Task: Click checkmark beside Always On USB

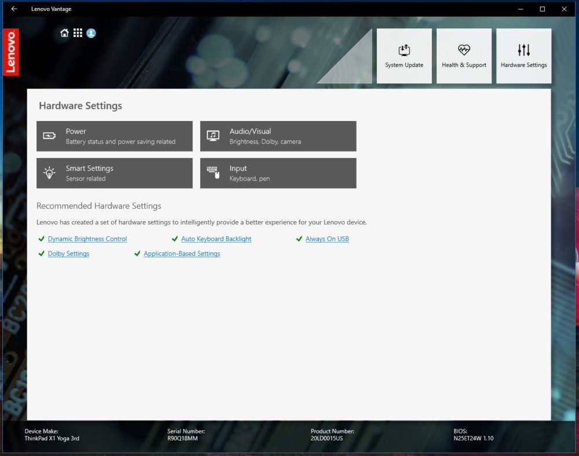Action: 299,238
